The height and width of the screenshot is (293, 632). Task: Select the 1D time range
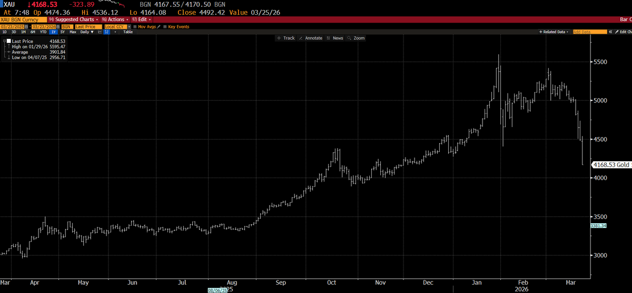point(5,32)
